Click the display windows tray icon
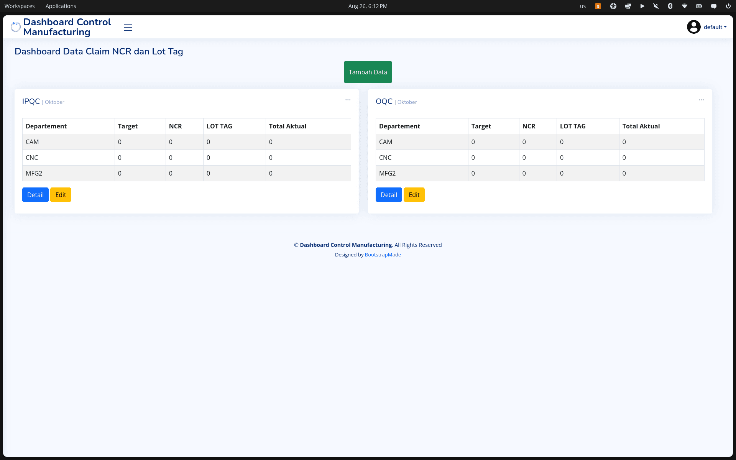This screenshot has width=736, height=460. pyautogui.click(x=628, y=6)
